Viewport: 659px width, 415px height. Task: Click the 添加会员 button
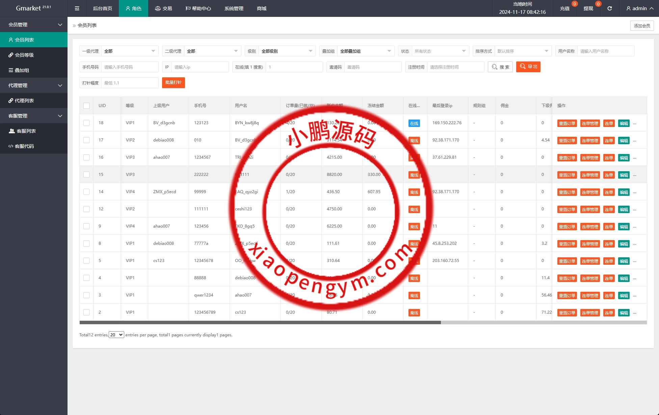click(642, 26)
